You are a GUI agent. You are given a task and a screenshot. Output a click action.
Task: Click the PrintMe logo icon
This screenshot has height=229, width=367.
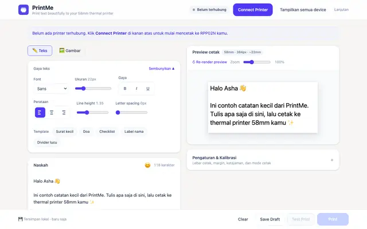click(24, 10)
